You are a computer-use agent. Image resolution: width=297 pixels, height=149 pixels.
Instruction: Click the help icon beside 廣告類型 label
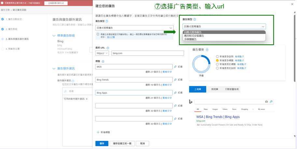point(106,21)
